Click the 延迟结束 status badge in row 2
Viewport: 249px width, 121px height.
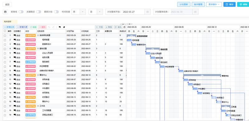[31, 40]
